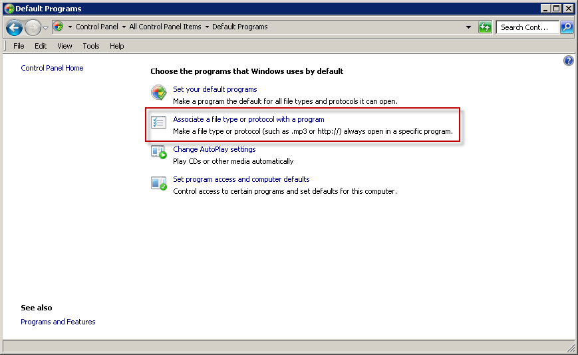Click the green Refresh button
Image resolution: width=578 pixels, height=355 pixels.
pyautogui.click(x=485, y=27)
